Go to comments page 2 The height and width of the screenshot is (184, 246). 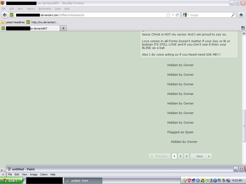pos(180,156)
